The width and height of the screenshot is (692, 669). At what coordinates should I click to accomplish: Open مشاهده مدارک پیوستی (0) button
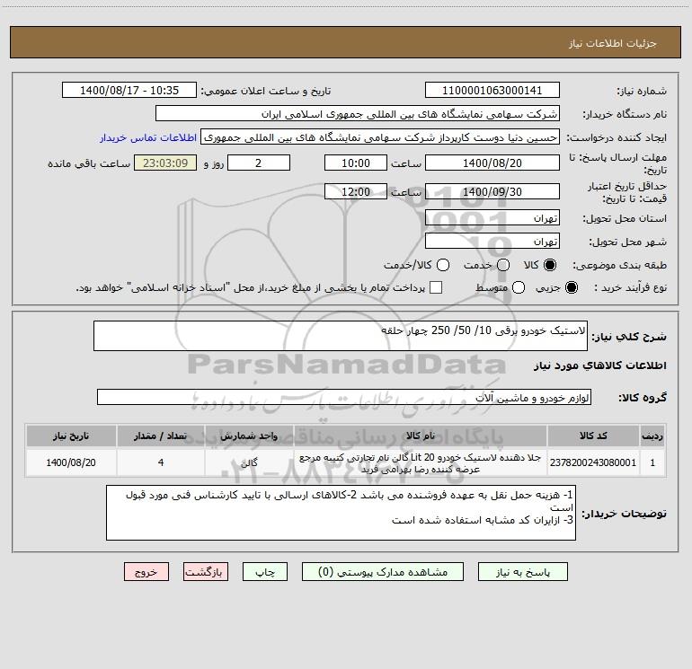pos(383,571)
